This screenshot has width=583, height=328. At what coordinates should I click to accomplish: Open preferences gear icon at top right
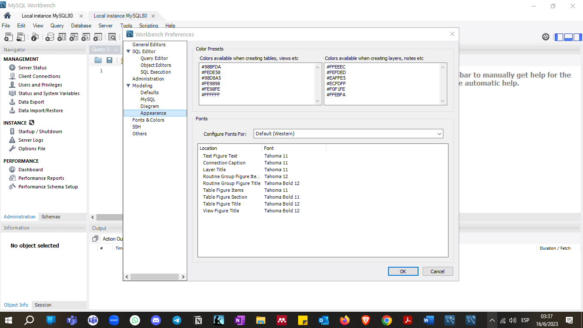546,37
